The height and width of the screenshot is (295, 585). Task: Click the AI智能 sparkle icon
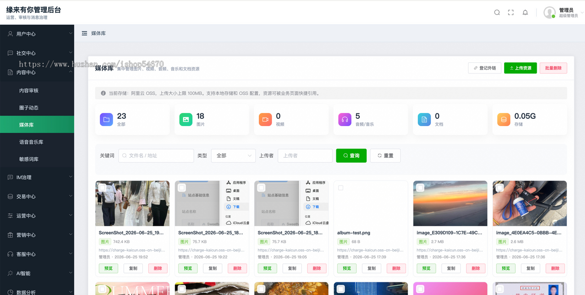click(x=10, y=273)
